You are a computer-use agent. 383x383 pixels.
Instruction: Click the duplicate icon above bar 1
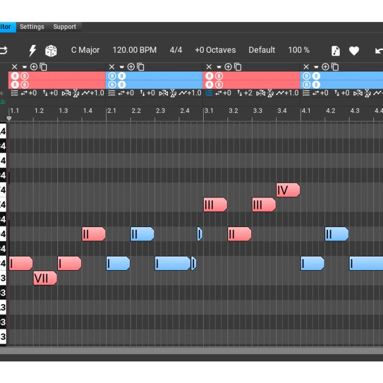[44, 67]
